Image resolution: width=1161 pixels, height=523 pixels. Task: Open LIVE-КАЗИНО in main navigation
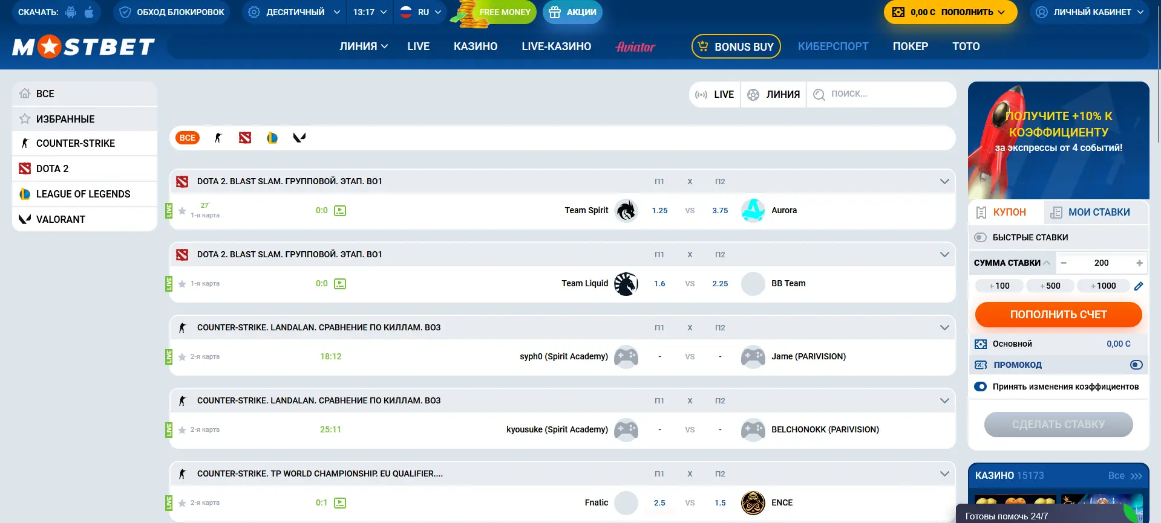(x=557, y=47)
